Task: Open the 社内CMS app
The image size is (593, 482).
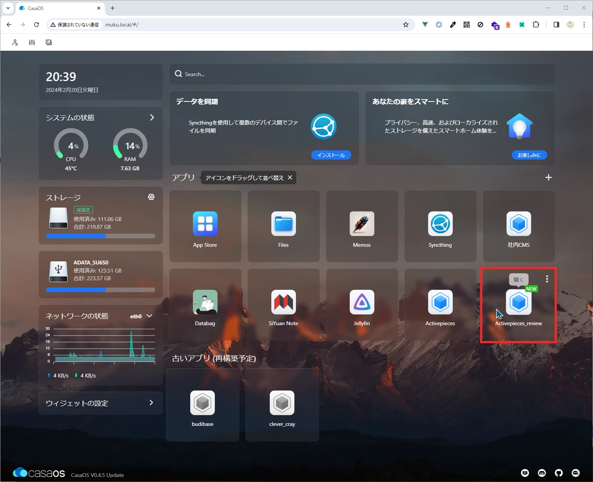Action: coord(519,224)
